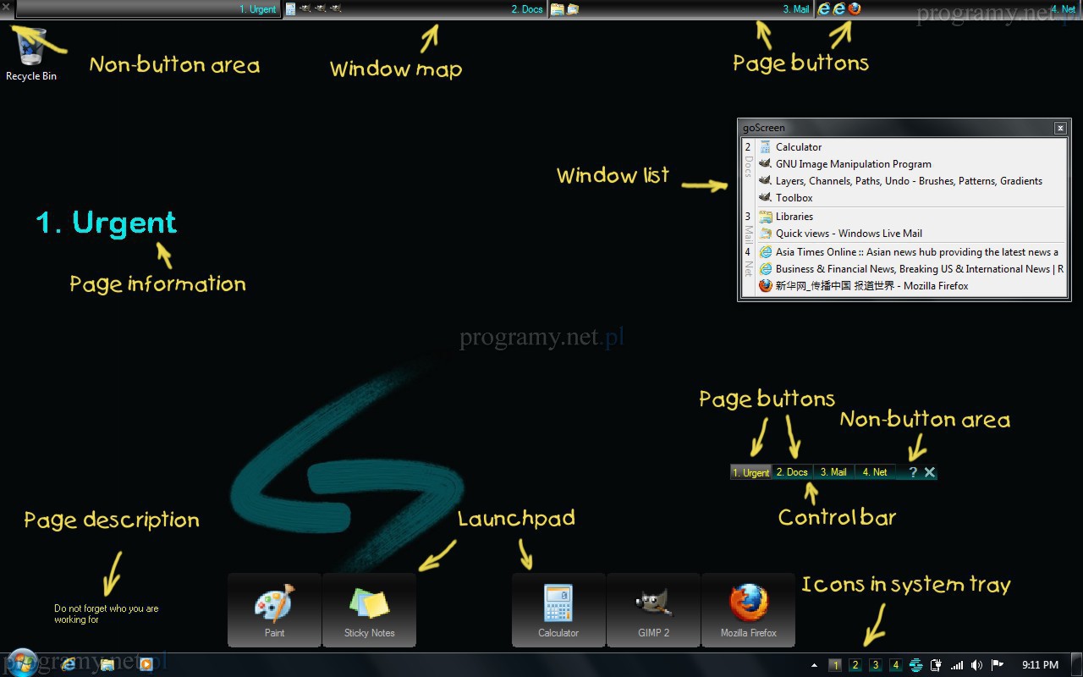The width and height of the screenshot is (1083, 677).
Task: Open the Windows Start orb
Action: point(22,662)
